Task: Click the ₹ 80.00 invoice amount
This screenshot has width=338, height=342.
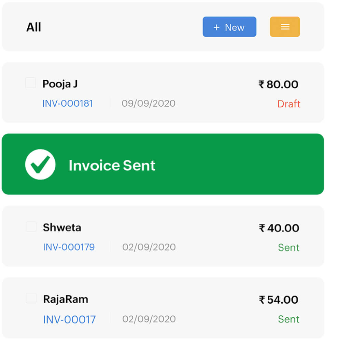Action: (x=278, y=84)
